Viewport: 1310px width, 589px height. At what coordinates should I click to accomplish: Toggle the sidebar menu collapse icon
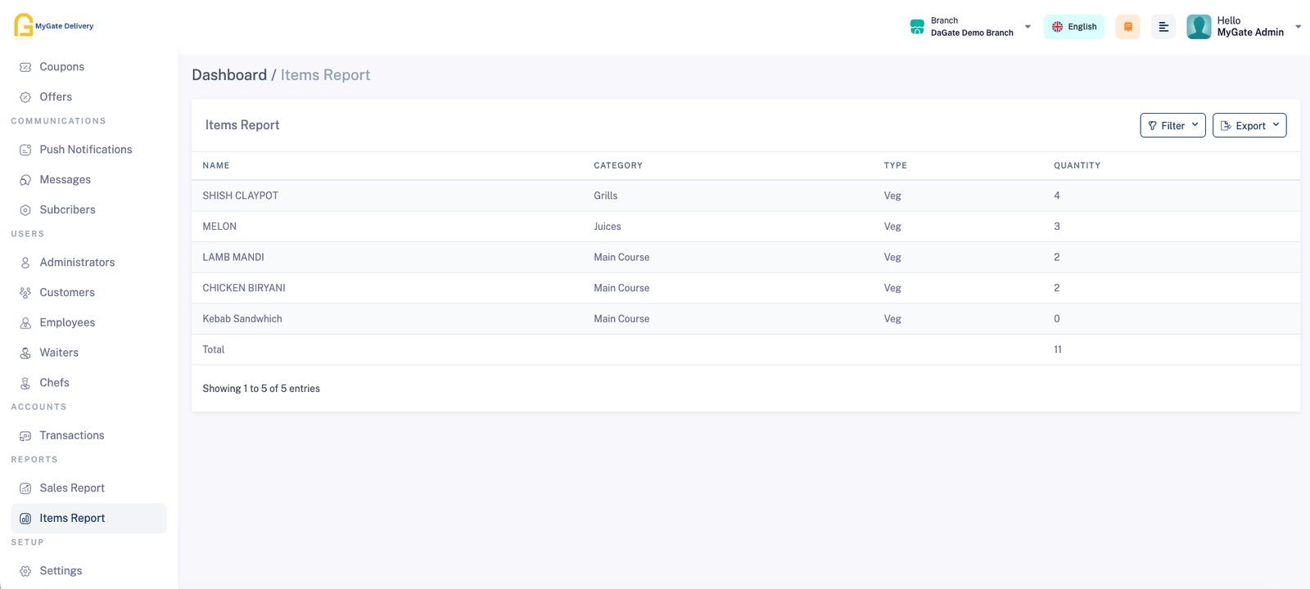1163,27
